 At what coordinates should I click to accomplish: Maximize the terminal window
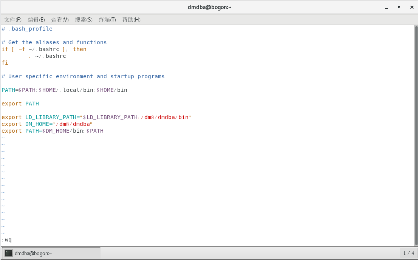[399, 7]
